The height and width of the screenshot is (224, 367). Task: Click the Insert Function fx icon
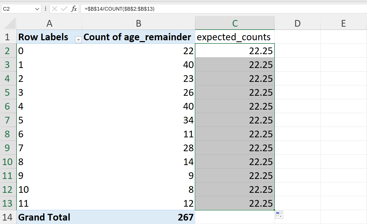pos(74,9)
